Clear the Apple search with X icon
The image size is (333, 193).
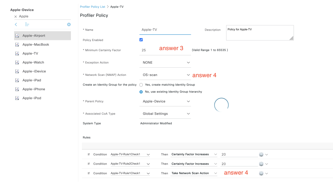(16, 16)
